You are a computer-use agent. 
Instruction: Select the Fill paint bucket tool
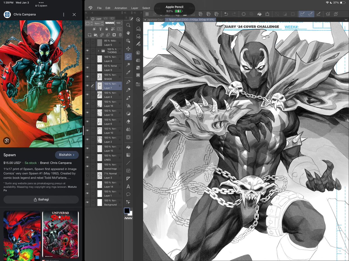point(128,147)
